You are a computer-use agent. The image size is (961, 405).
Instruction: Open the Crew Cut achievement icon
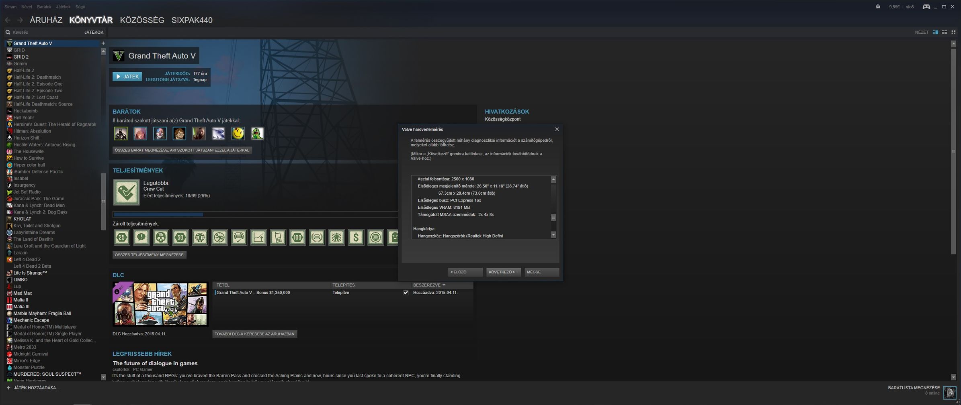coord(127,192)
